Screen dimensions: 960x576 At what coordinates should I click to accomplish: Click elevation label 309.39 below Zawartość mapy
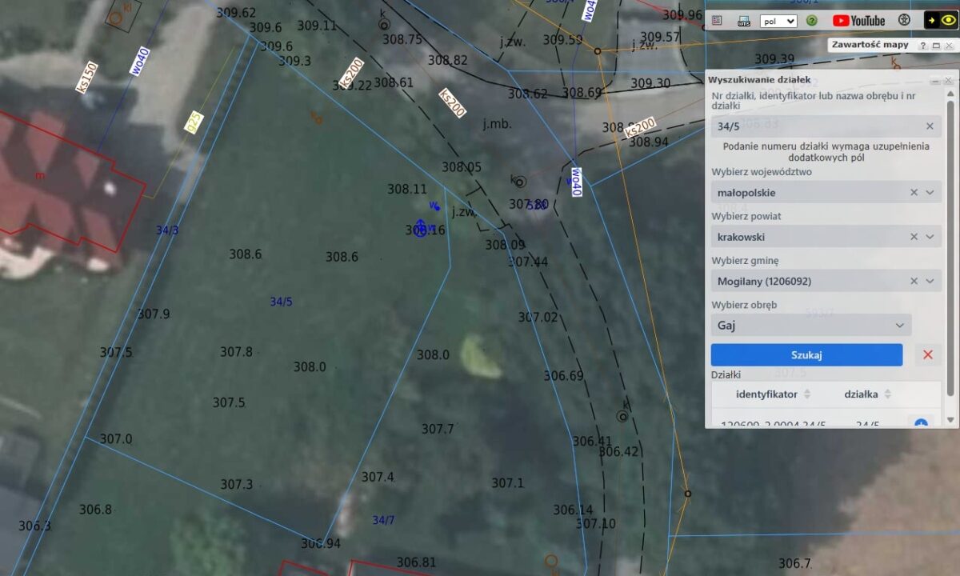point(774,59)
